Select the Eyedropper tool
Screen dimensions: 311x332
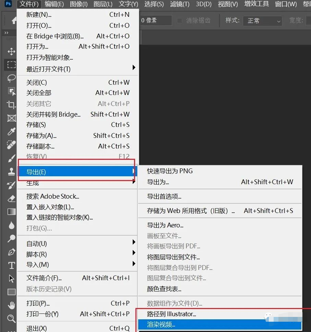(x=11, y=131)
